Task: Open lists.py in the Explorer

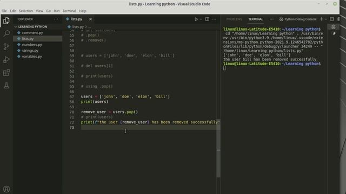Action: pos(28,38)
